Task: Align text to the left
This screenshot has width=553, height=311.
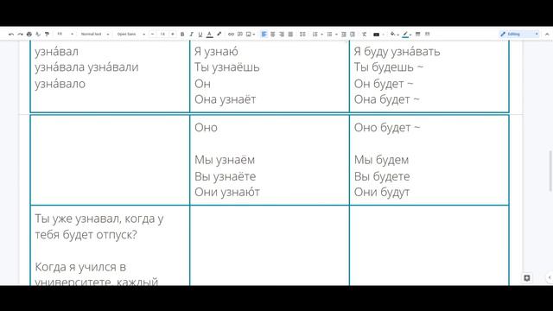Action: coord(264,35)
